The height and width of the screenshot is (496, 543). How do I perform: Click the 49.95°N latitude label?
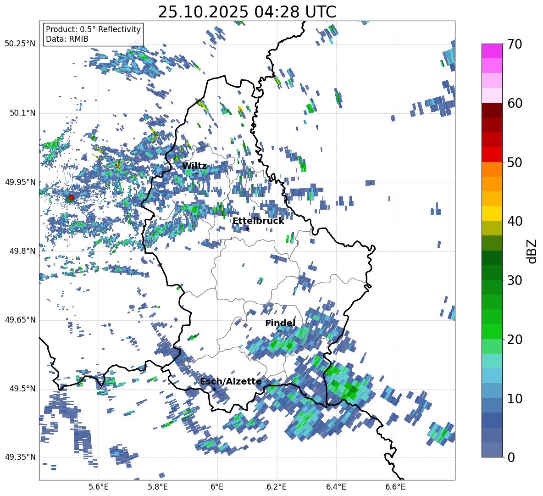20,182
